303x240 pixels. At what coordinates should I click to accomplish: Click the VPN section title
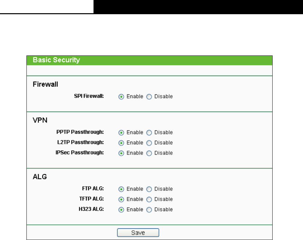pos(40,120)
